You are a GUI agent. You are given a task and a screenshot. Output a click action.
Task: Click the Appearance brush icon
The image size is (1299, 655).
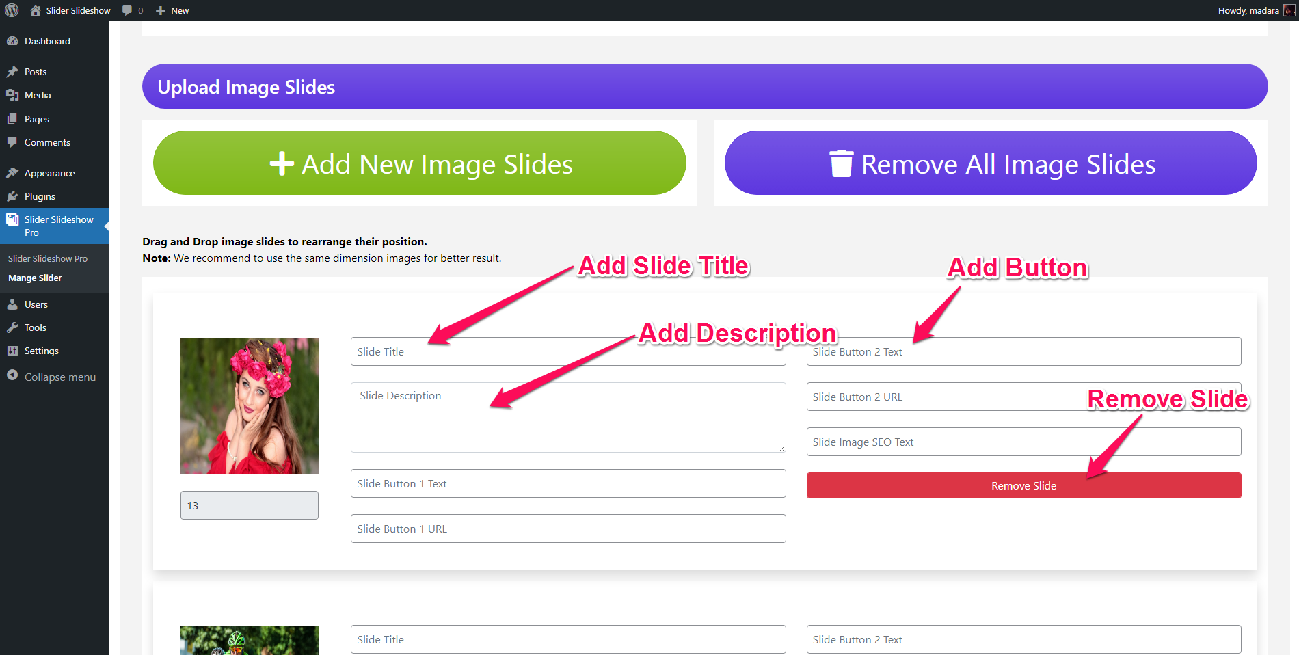[x=12, y=173]
